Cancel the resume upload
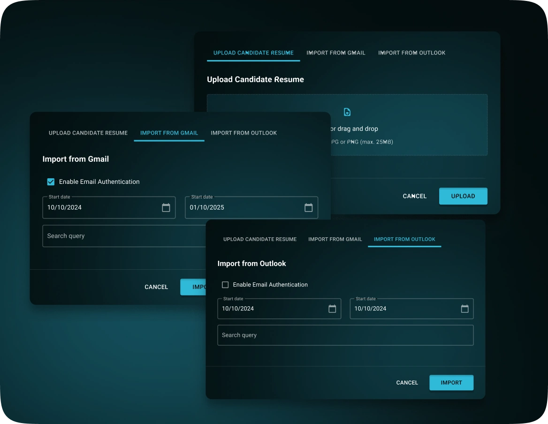The image size is (548, 424). [414, 196]
